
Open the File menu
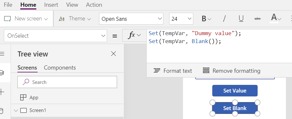[8, 5]
